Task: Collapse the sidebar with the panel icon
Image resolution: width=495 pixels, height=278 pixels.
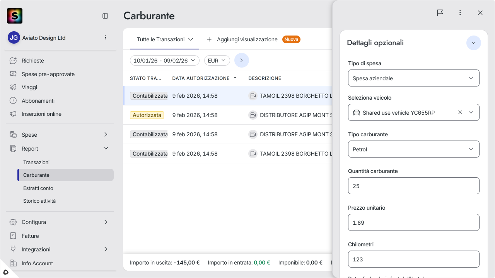Action: point(105,16)
